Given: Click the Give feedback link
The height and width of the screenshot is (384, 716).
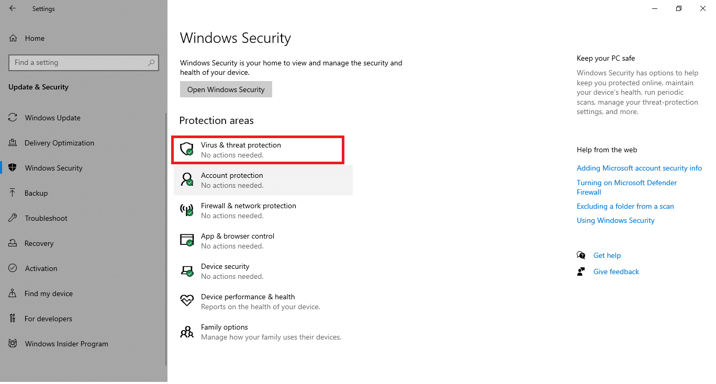Looking at the screenshot, I should point(616,272).
